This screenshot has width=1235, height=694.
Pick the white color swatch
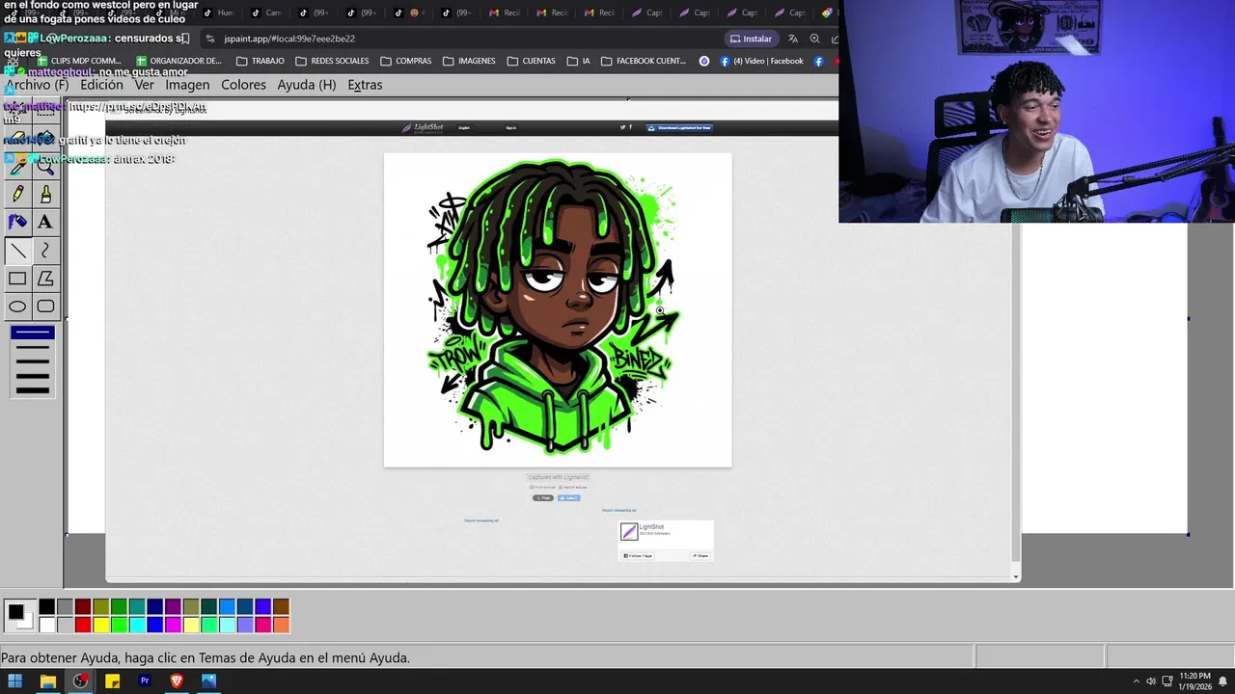click(x=46, y=625)
